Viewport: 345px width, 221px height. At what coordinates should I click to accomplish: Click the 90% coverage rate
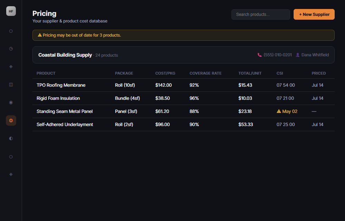click(194, 125)
